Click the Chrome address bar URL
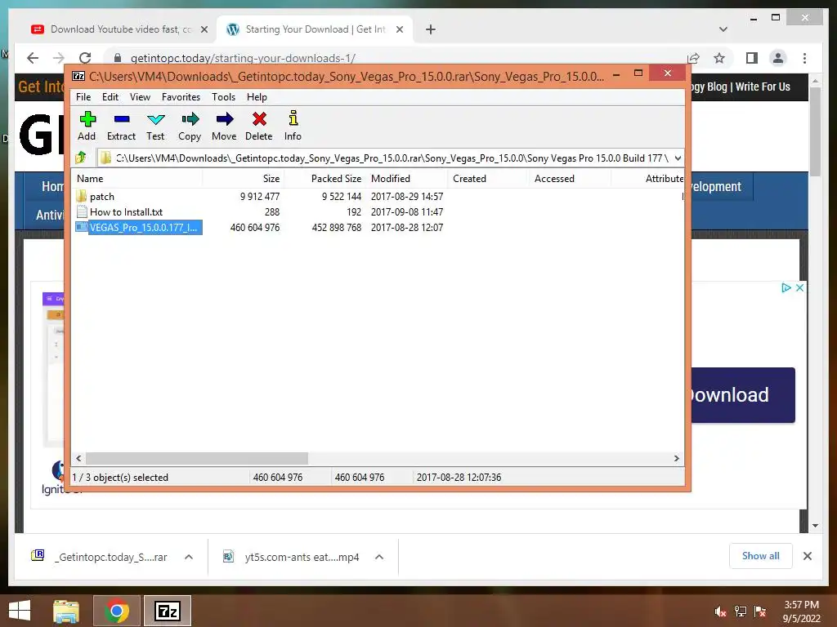Screen dimensions: 837x627 pyautogui.click(x=243, y=58)
